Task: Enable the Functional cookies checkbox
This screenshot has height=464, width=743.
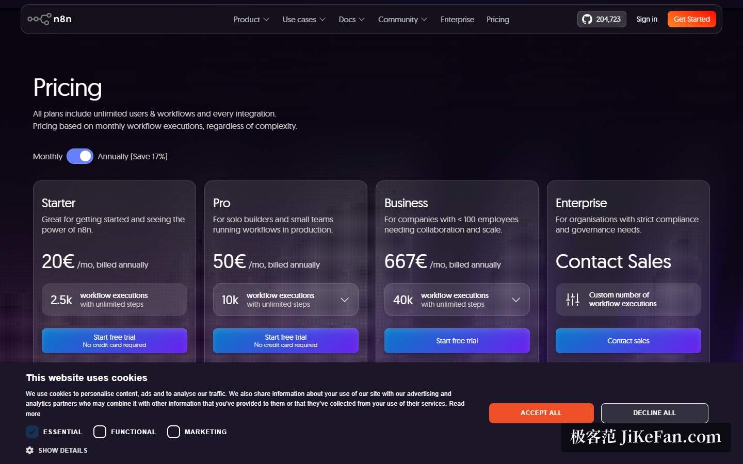Action: point(100,432)
